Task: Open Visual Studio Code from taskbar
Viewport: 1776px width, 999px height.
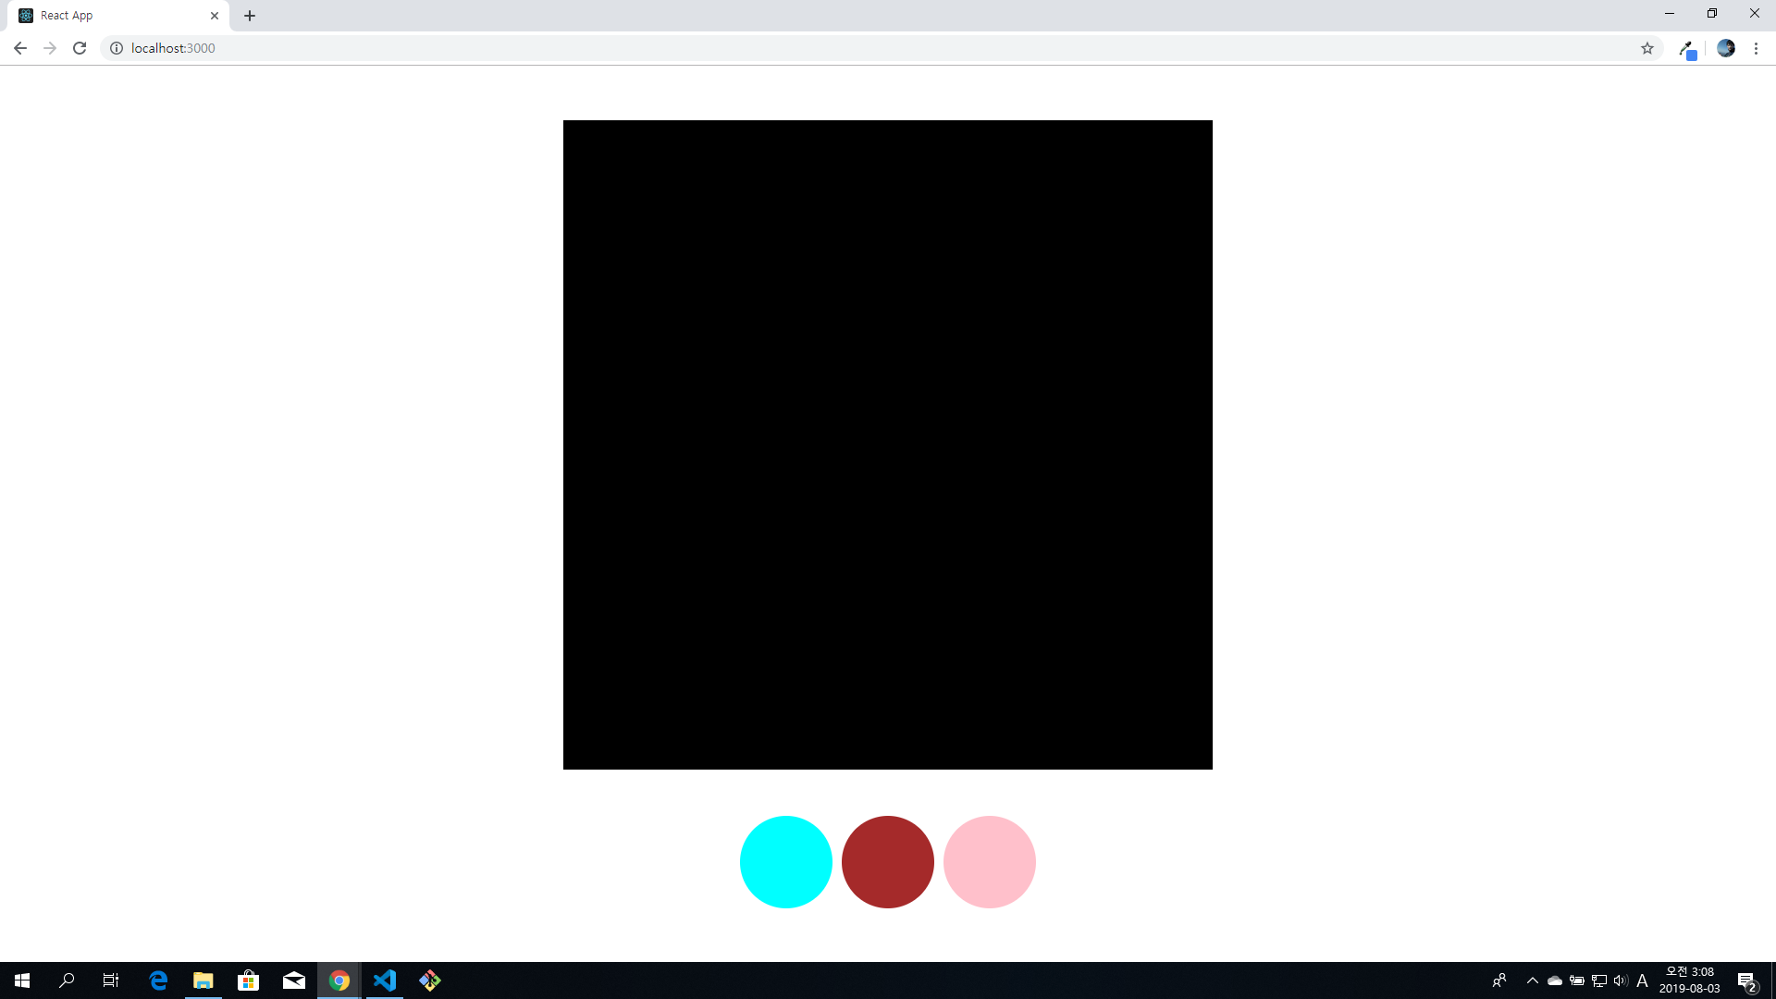Action: [x=385, y=980]
